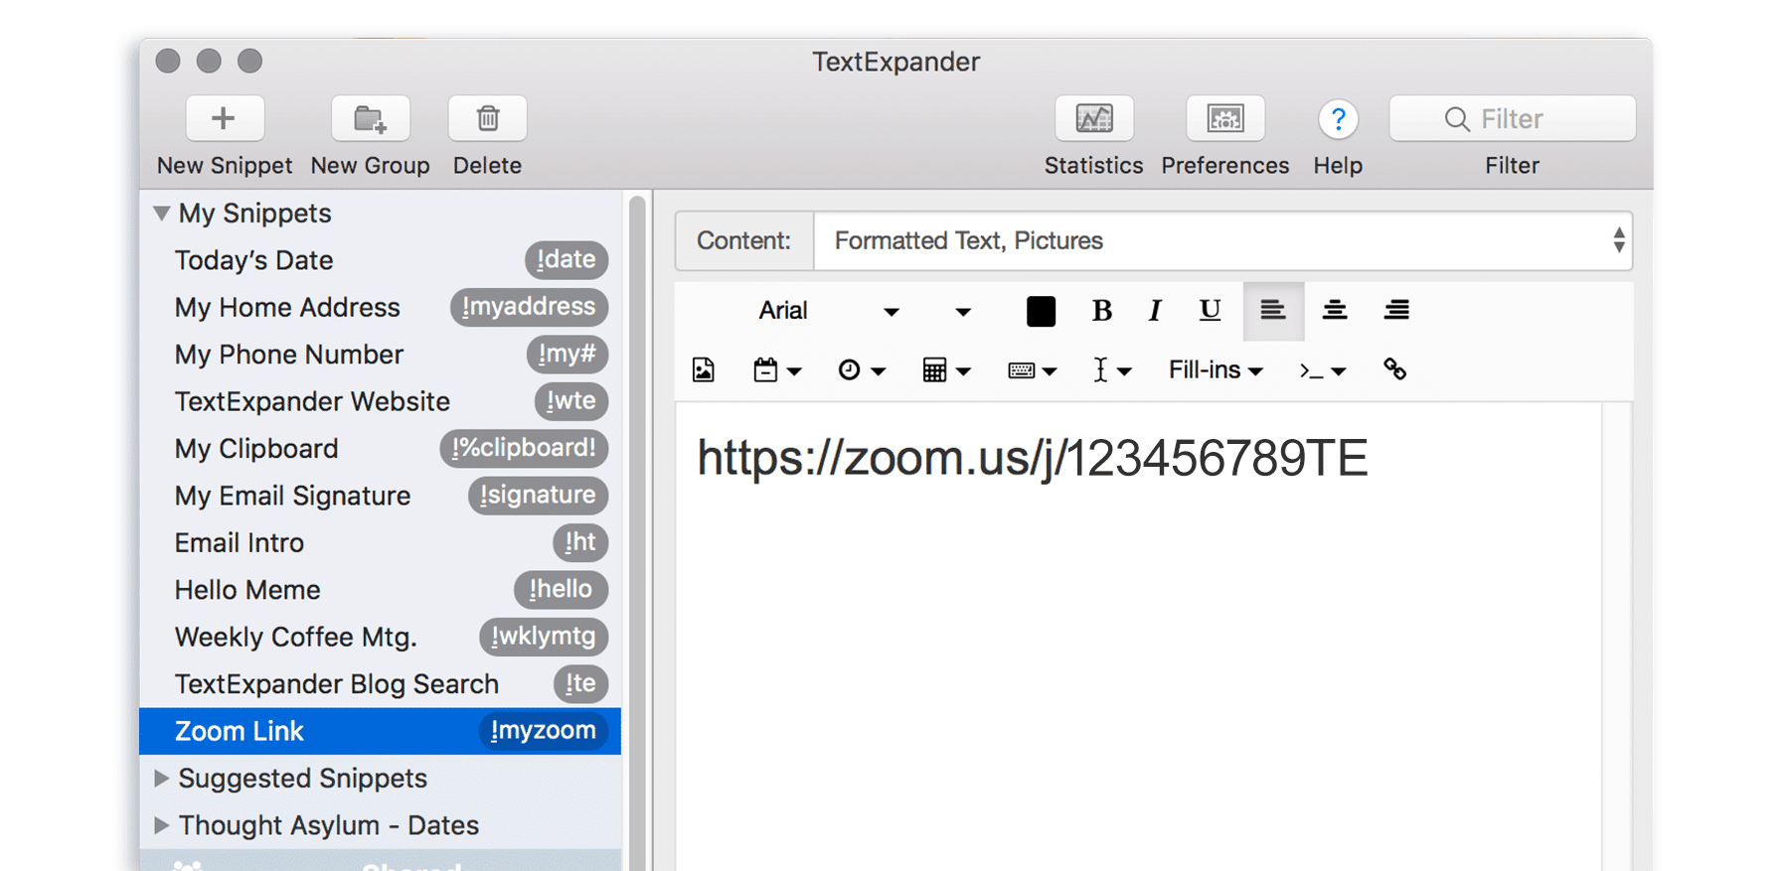Select the My Phone Number snippet
The image size is (1789, 871).
click(x=380, y=355)
